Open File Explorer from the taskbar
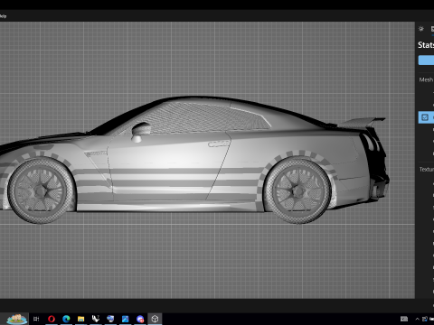Image resolution: width=434 pixels, height=325 pixels. pyautogui.click(x=80, y=319)
